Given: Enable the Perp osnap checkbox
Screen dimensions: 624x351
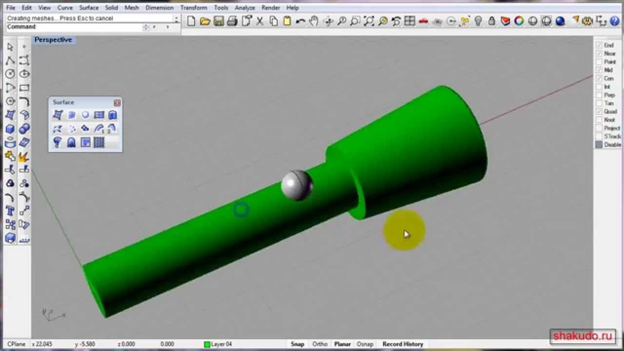Looking at the screenshot, I should click(599, 95).
